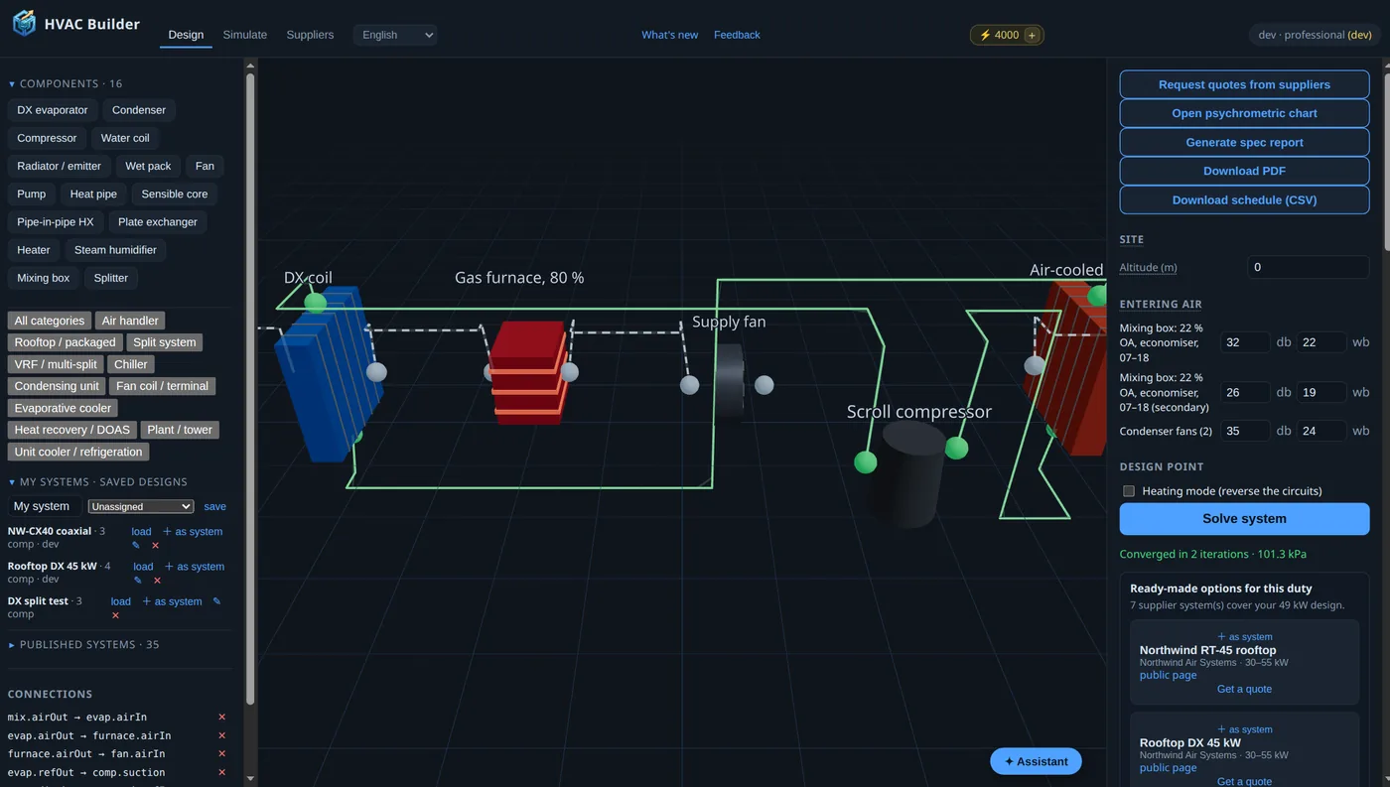The width and height of the screenshot is (1390, 787).
Task: Click grey port right of Supply fan
Action: [x=764, y=385]
